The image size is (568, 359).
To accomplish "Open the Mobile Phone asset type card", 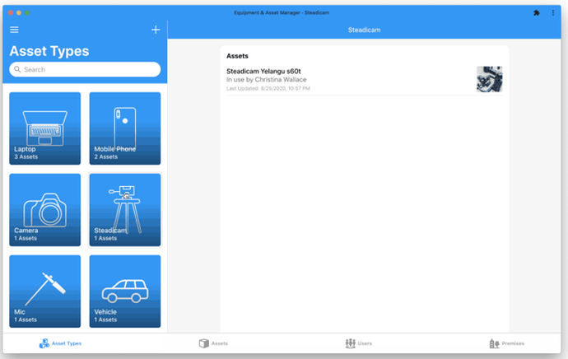I will tap(125, 128).
